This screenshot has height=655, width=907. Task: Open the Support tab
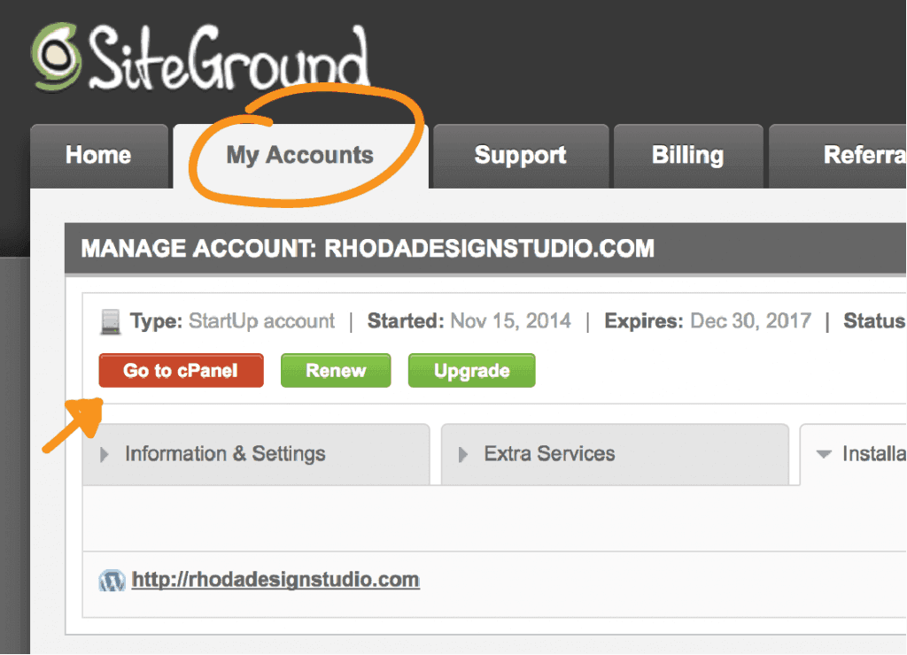pos(521,156)
